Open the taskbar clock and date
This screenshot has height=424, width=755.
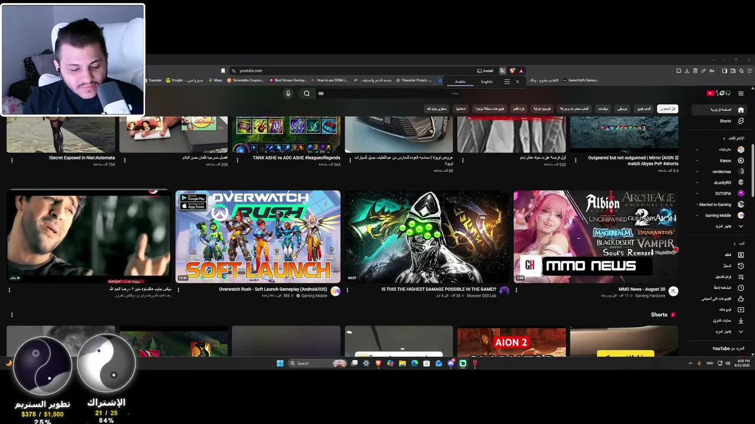743,363
